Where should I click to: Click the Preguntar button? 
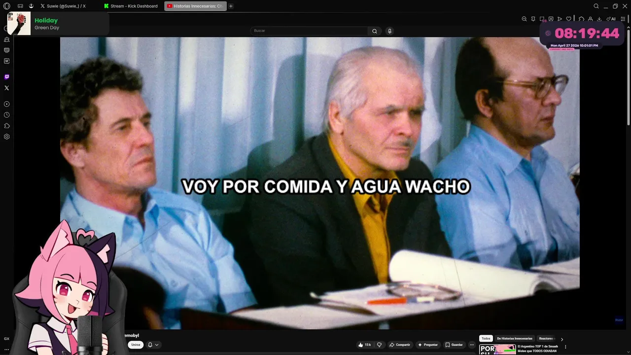point(427,345)
